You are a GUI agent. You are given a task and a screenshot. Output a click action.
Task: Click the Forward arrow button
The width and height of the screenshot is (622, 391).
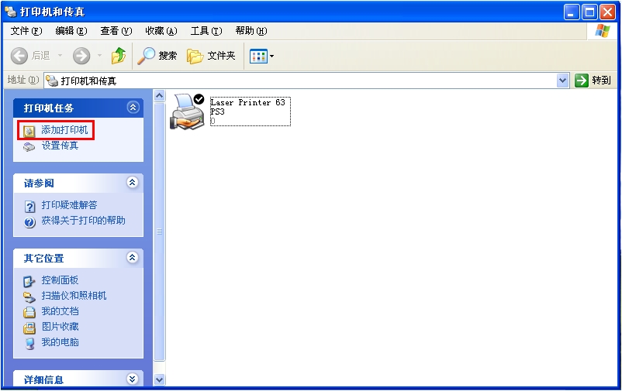pyautogui.click(x=81, y=56)
